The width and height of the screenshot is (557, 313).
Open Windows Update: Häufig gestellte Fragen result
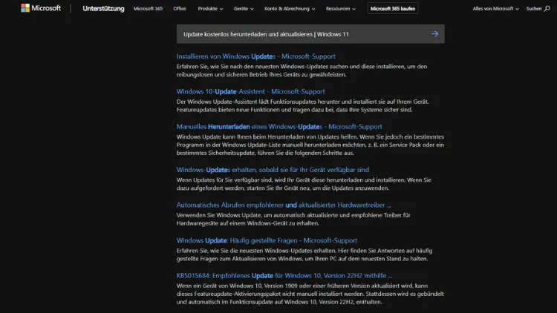pyautogui.click(x=267, y=240)
